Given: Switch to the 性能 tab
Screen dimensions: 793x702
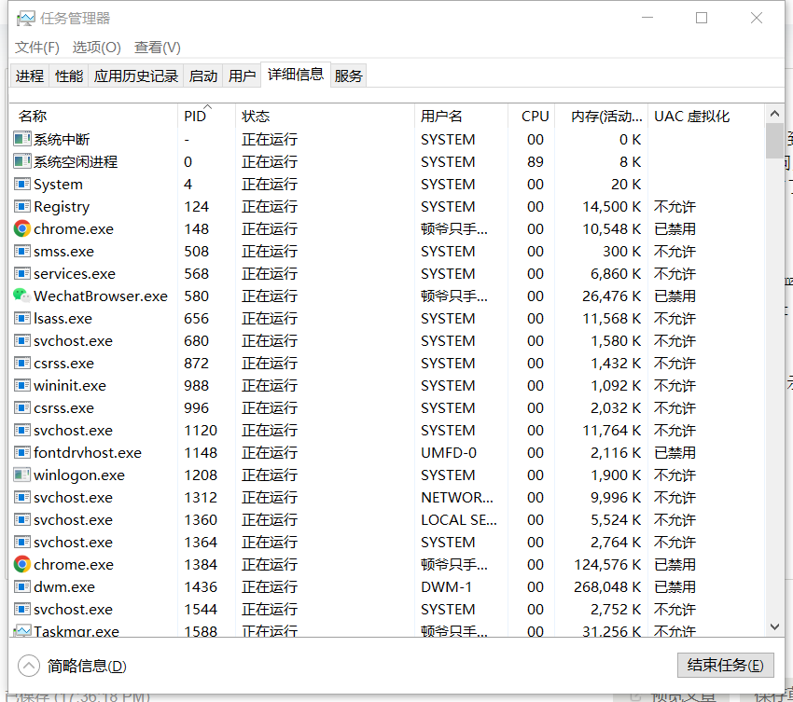Looking at the screenshot, I should [69, 76].
